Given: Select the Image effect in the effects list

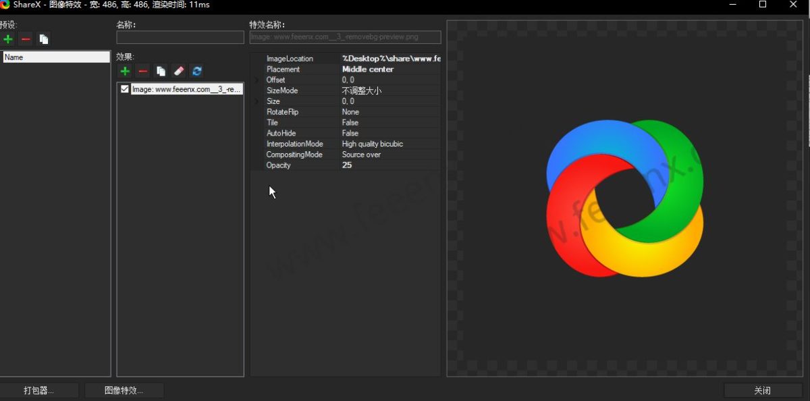Looking at the screenshot, I should [x=186, y=89].
